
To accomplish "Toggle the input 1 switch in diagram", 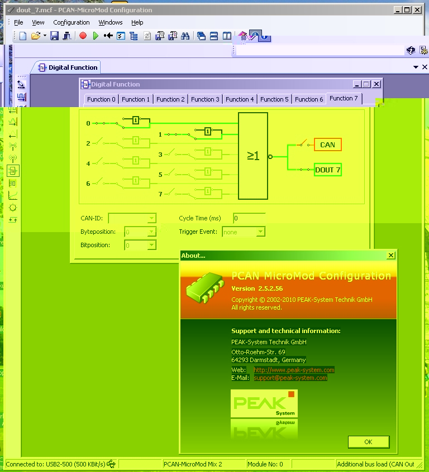I will 172,134.
